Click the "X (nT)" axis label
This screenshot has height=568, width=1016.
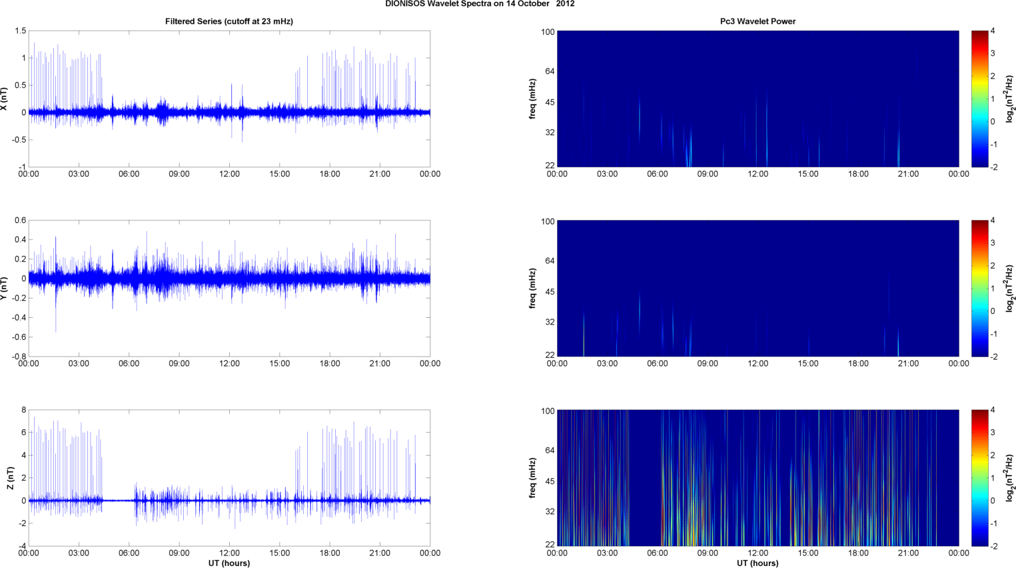(4, 99)
